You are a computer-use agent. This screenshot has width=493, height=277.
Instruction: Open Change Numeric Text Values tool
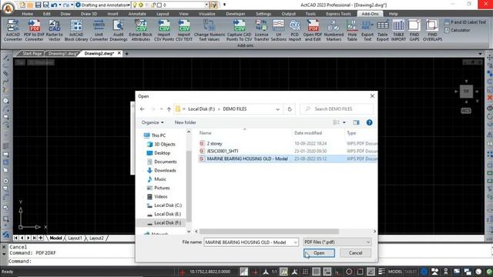(210, 30)
